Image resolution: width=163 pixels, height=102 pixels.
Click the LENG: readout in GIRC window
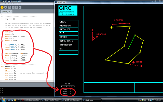tap(67, 92)
